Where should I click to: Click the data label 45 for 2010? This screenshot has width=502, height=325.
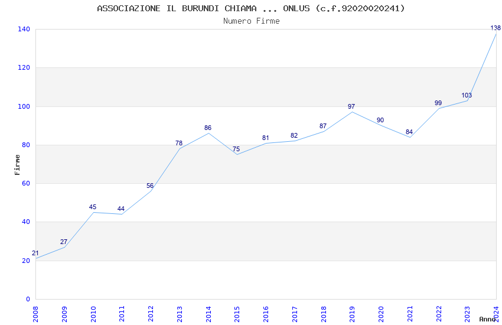pos(93,207)
